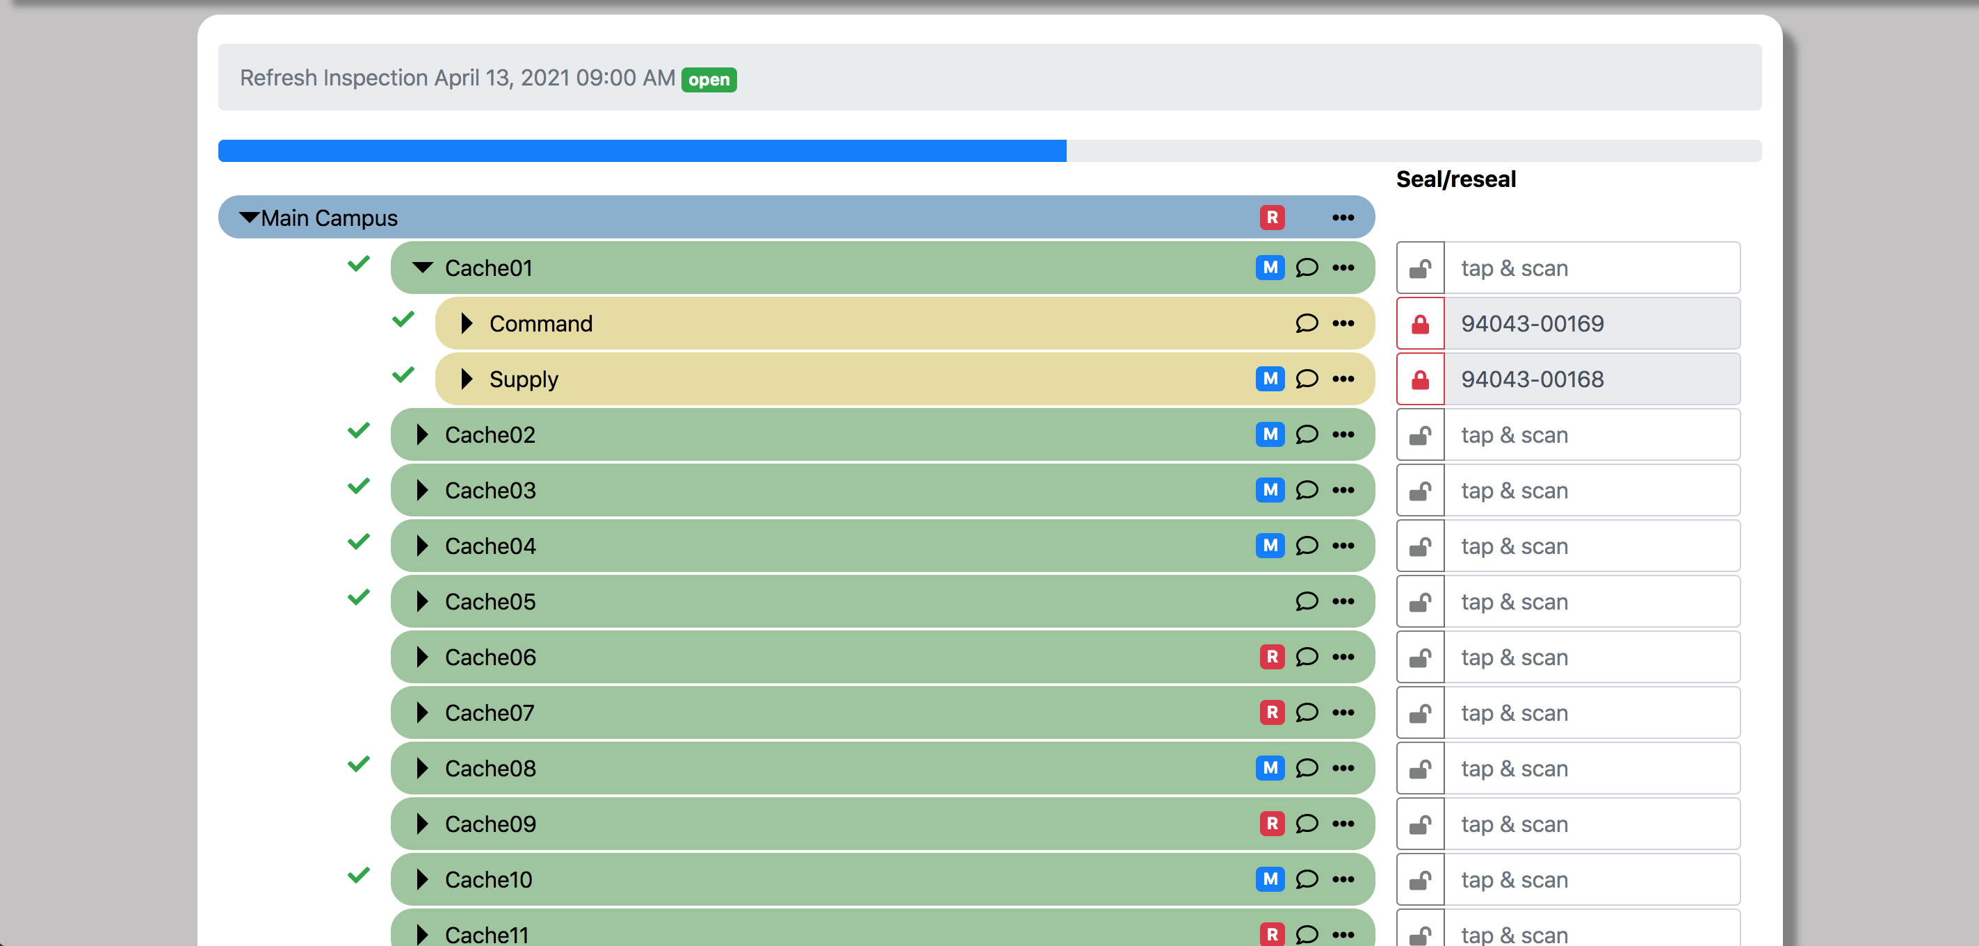Expand the Command node
The height and width of the screenshot is (946, 1979).
pos(467,323)
